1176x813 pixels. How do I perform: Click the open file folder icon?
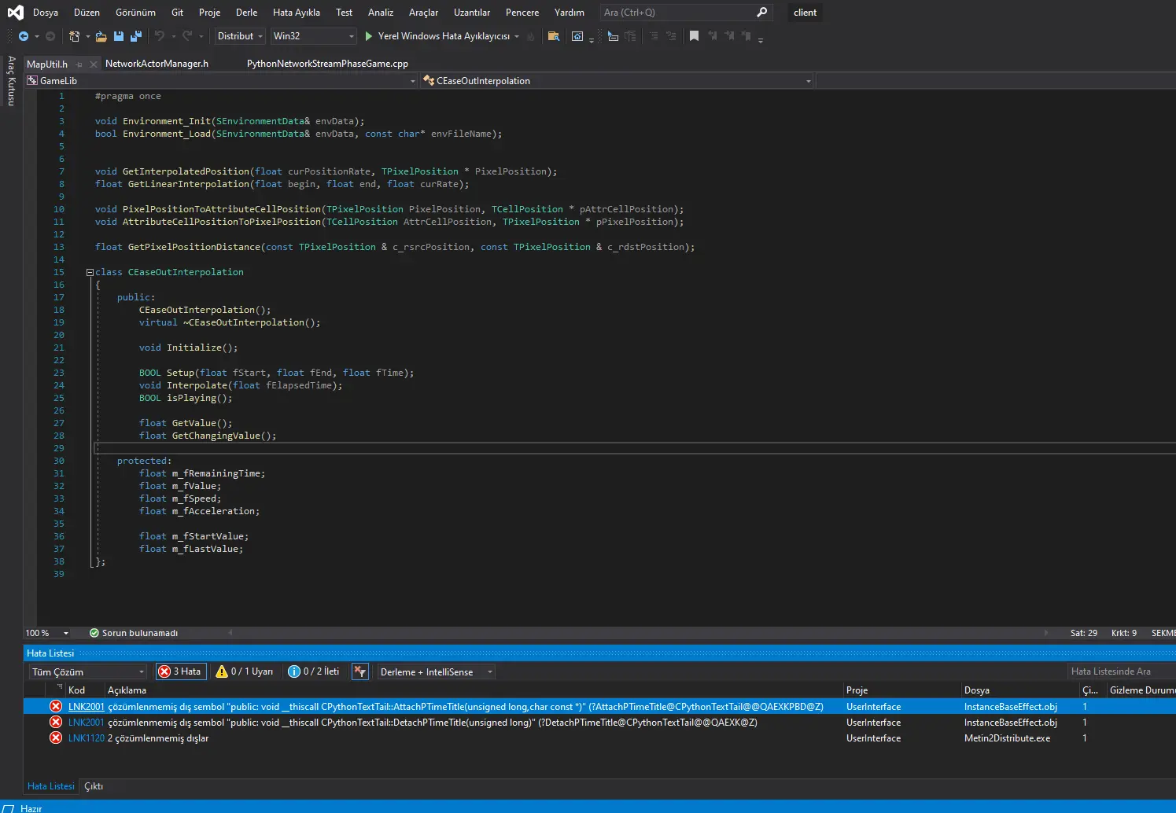101,36
